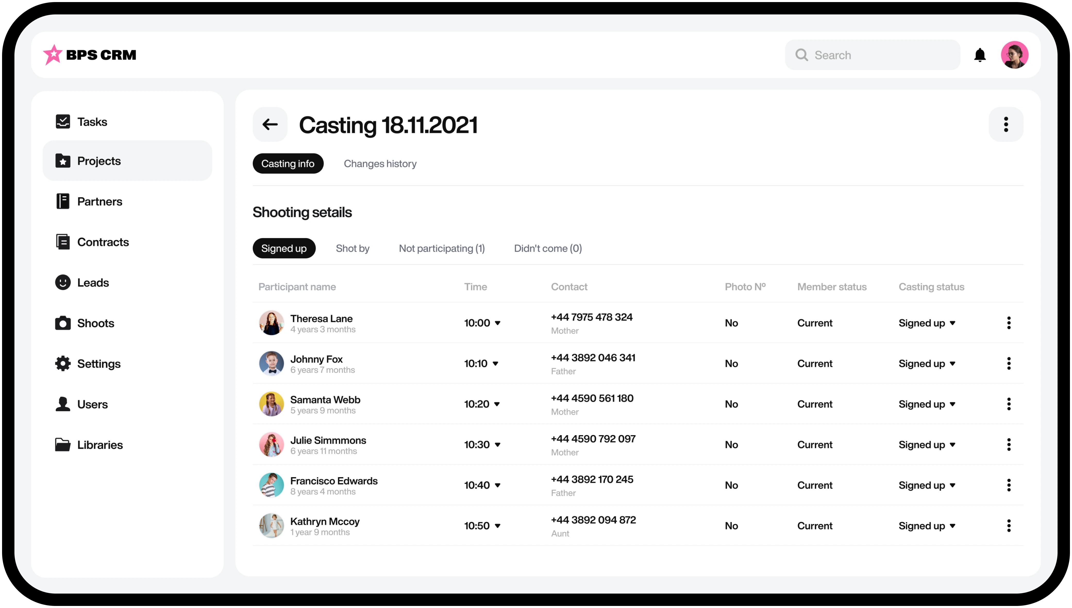The height and width of the screenshot is (608, 1072).
Task: Open Leads in the sidebar
Action: pyautogui.click(x=127, y=282)
